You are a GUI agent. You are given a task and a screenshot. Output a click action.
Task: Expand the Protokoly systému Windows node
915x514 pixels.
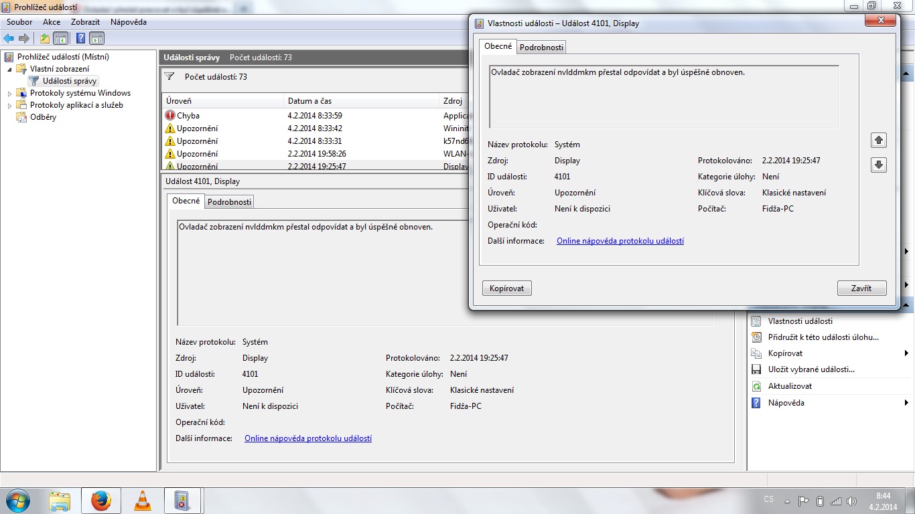(x=9, y=93)
